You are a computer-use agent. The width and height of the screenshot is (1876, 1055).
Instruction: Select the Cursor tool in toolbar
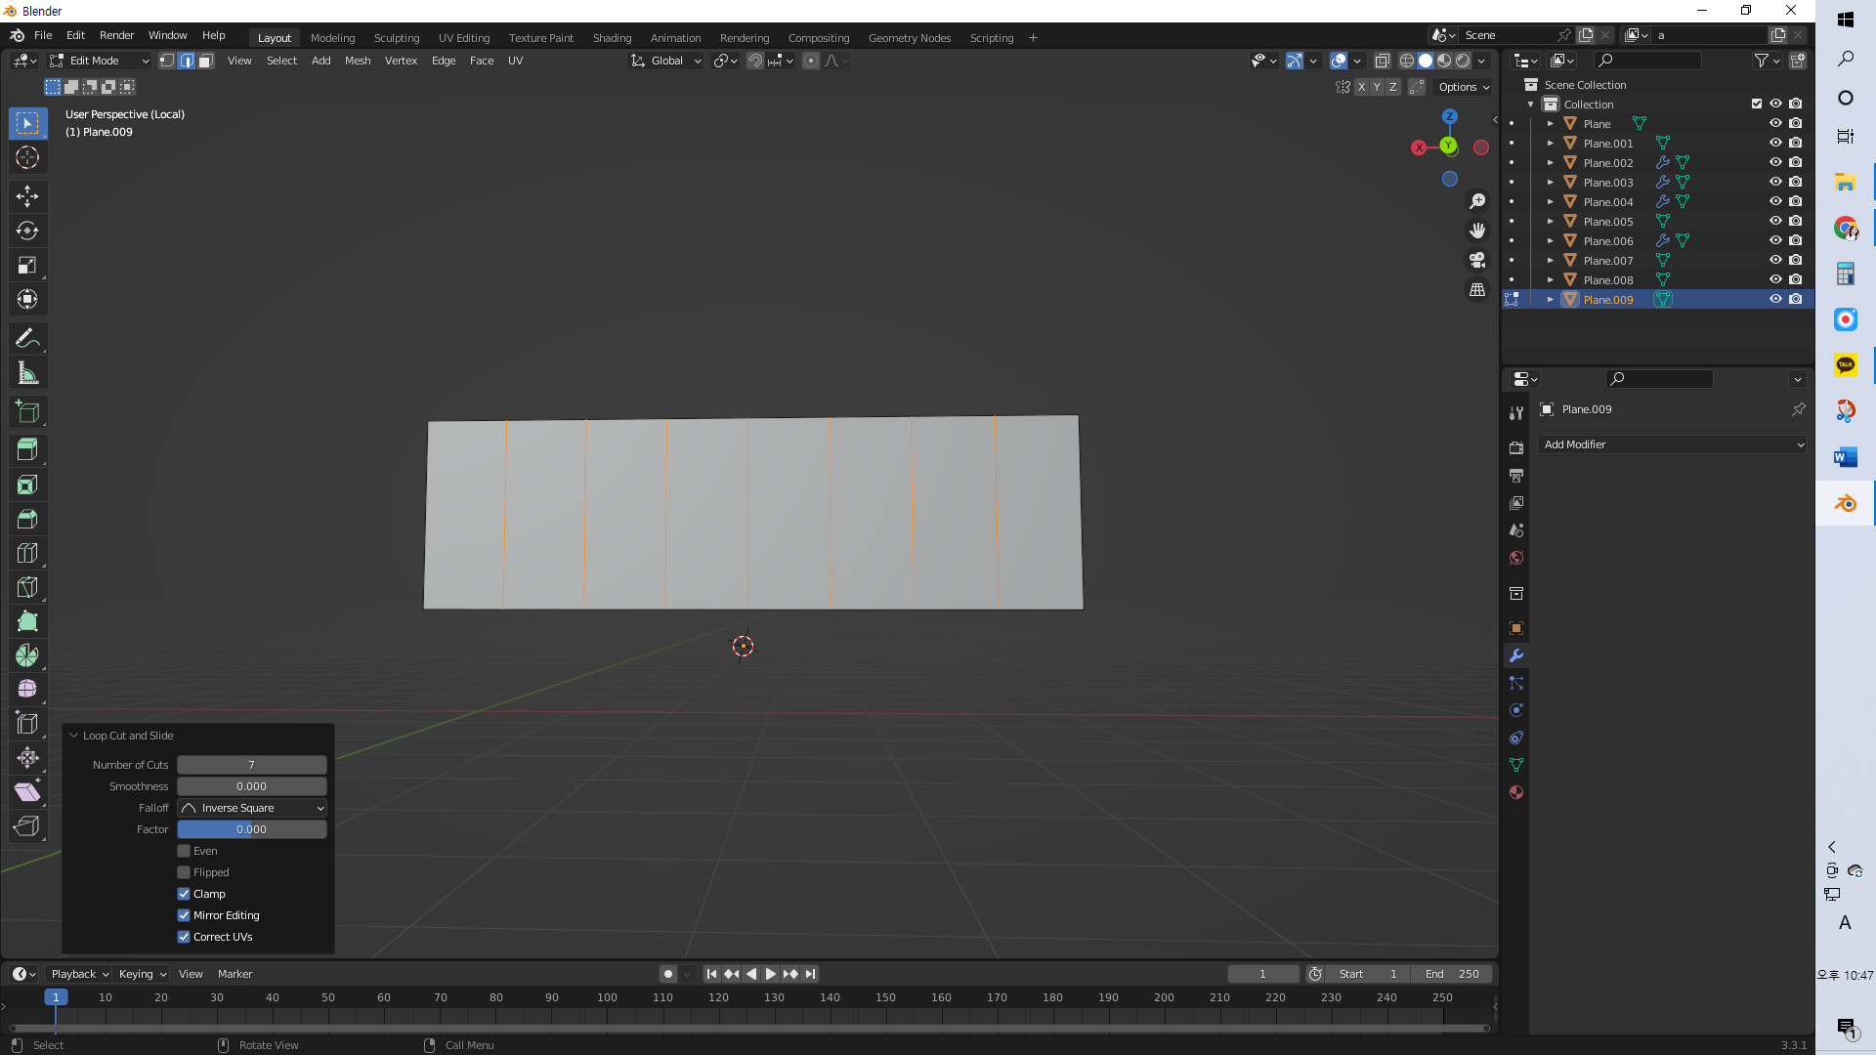coord(27,157)
